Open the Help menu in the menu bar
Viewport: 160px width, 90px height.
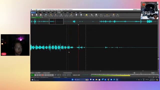(x=62, y=11)
